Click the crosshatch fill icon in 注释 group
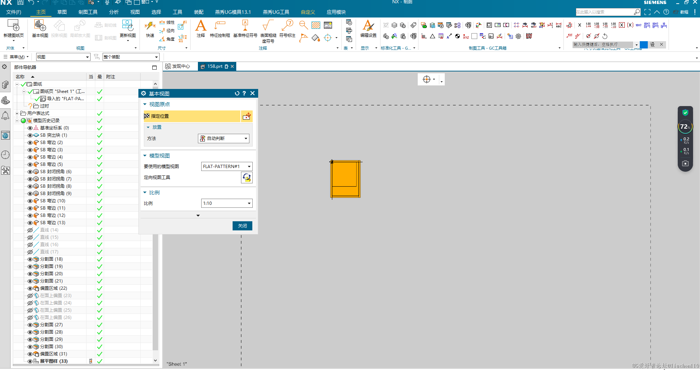700x370 pixels. coord(316,25)
